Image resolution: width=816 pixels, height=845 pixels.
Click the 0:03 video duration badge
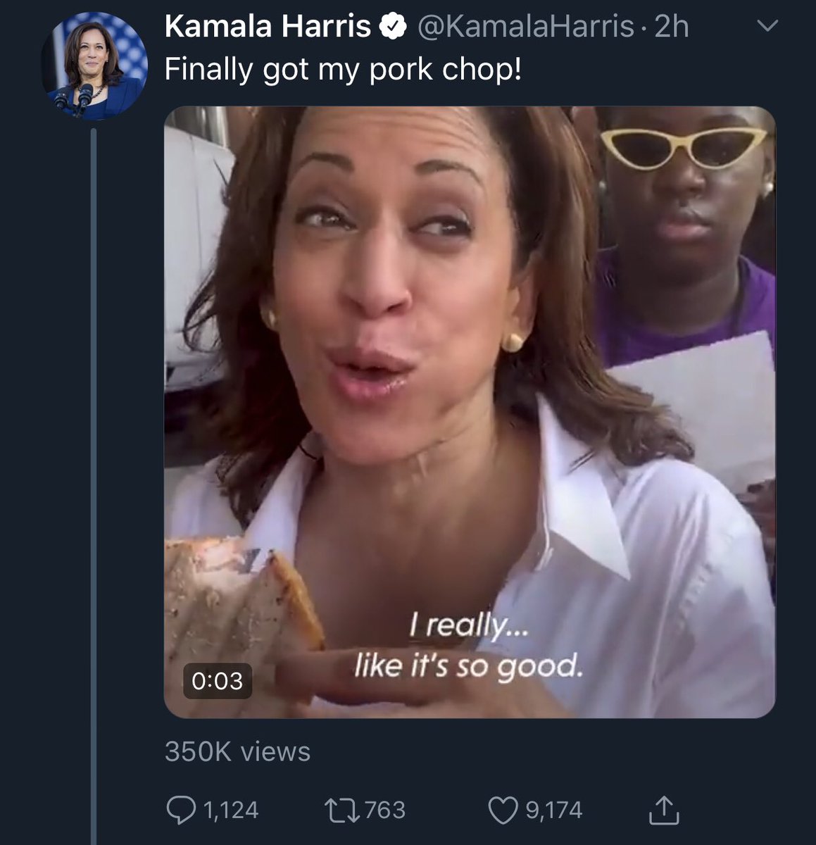tap(217, 680)
